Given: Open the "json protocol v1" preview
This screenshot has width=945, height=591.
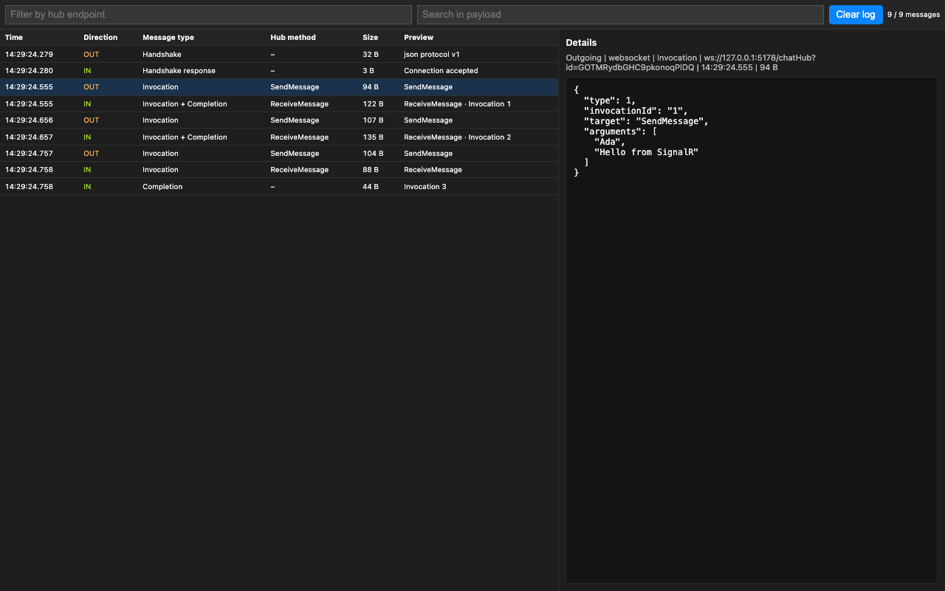Looking at the screenshot, I should pyautogui.click(x=432, y=55).
